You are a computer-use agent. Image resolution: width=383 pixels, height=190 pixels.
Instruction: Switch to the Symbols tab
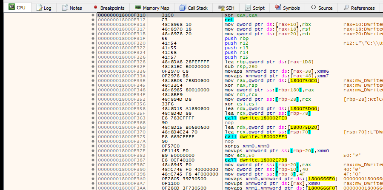(287, 8)
